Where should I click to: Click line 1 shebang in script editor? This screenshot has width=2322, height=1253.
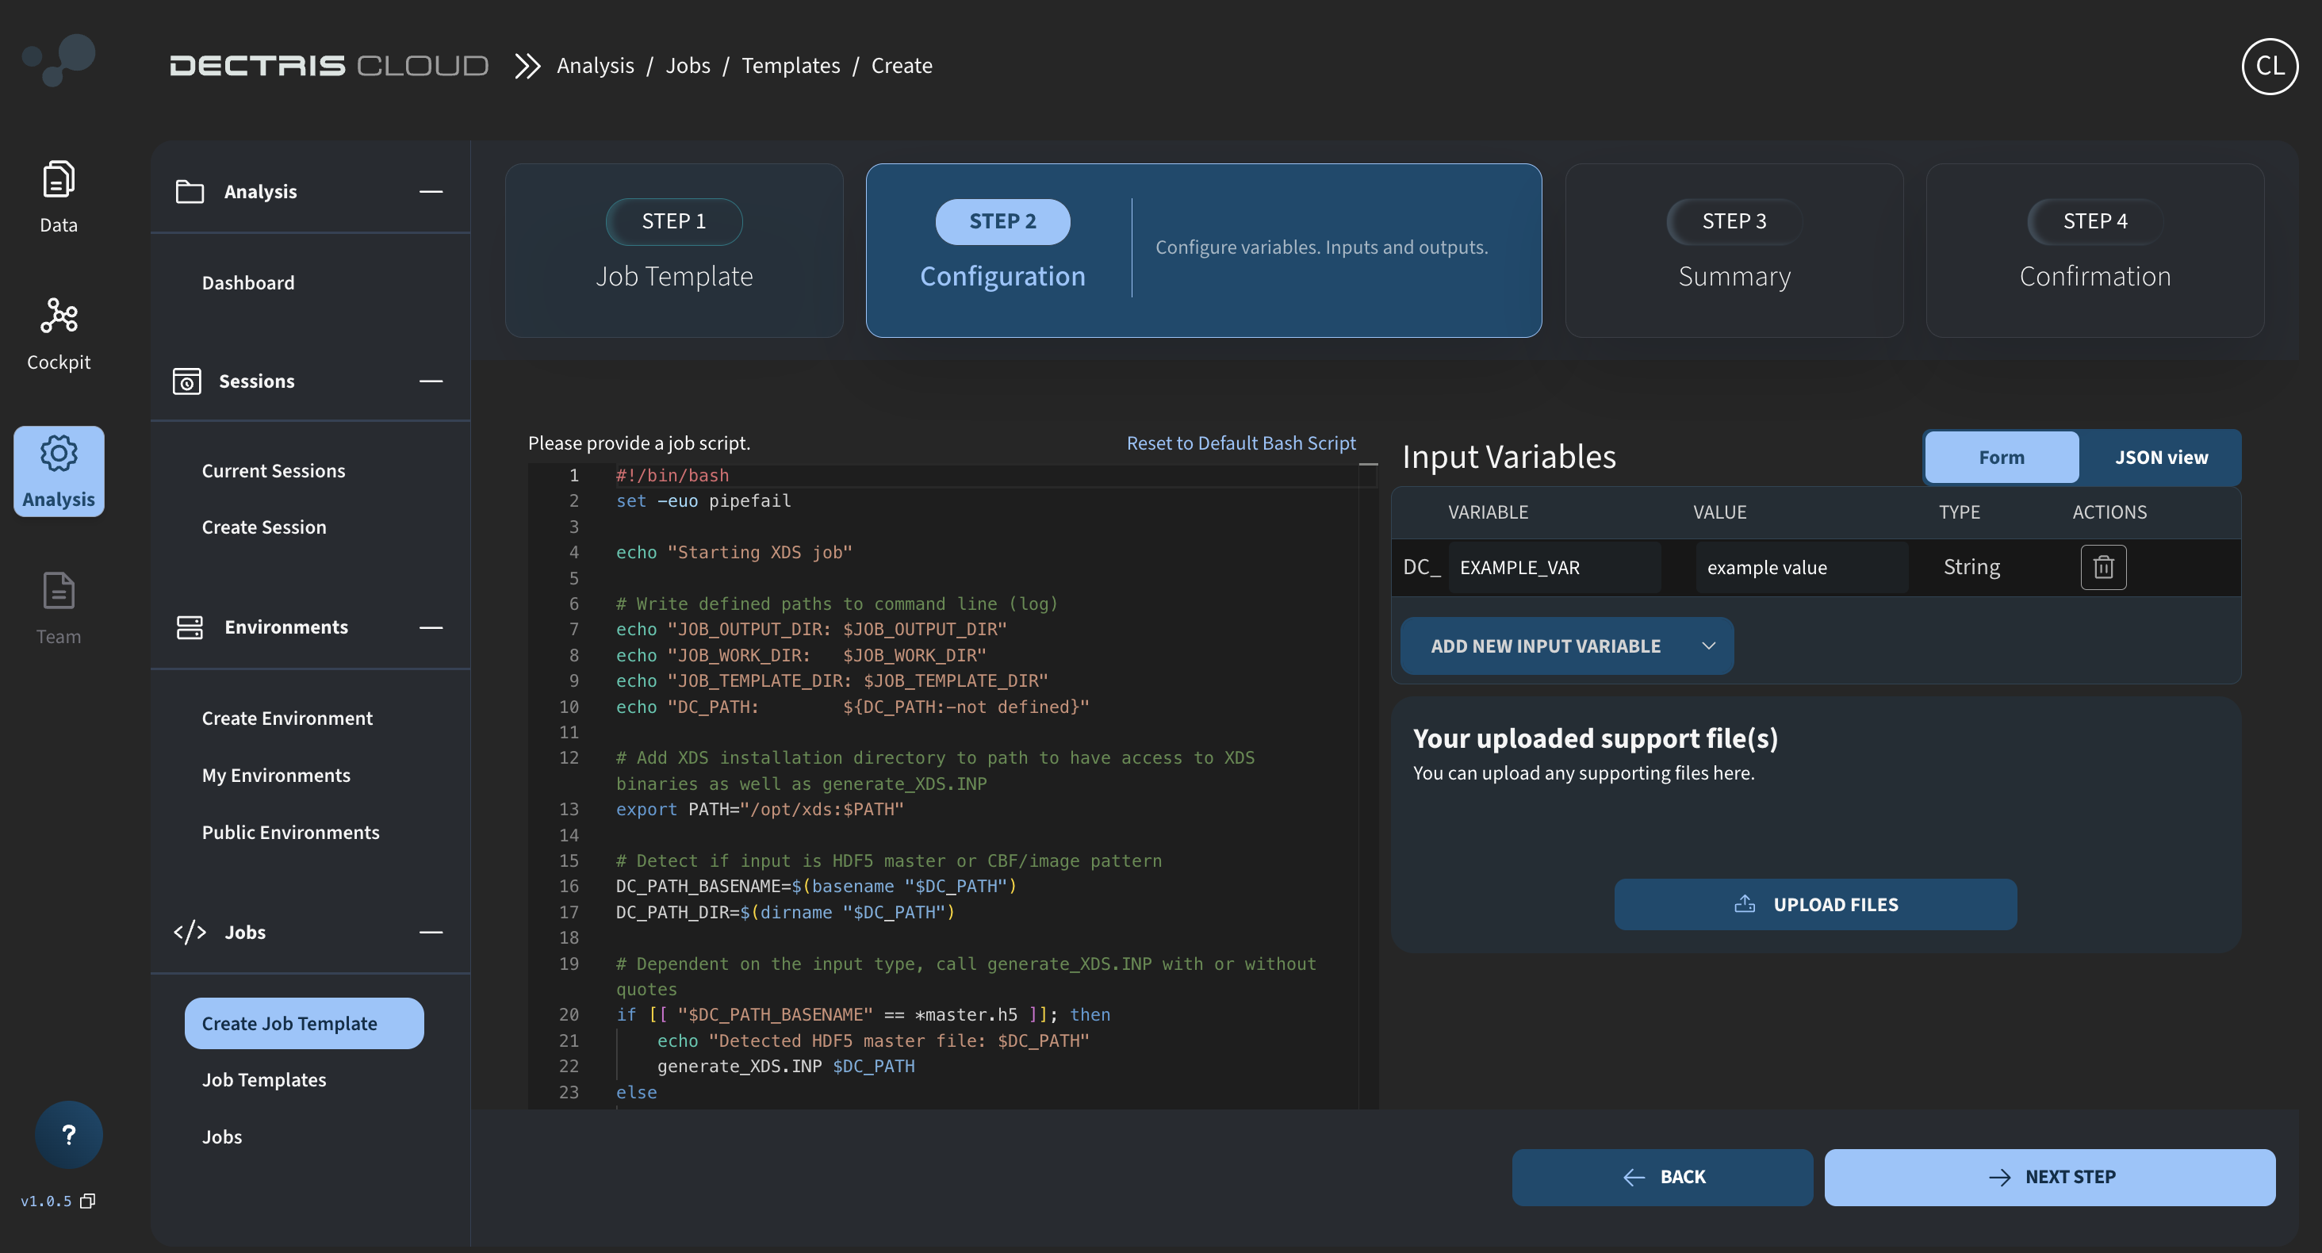(x=672, y=475)
